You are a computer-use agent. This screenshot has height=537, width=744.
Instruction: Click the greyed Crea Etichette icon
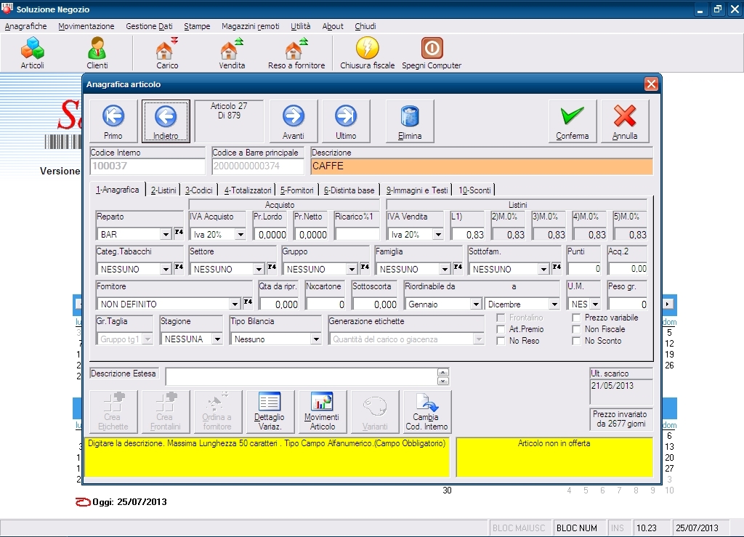[x=113, y=411]
